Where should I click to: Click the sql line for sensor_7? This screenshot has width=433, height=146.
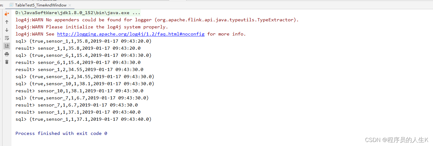(82, 98)
